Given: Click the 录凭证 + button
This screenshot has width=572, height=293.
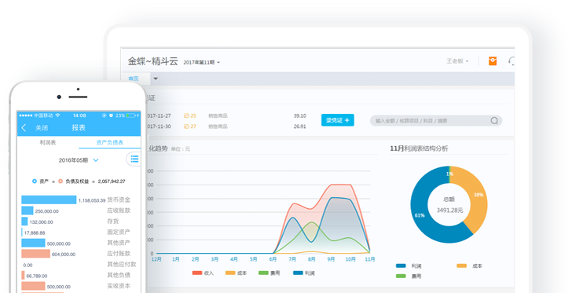Looking at the screenshot, I should (x=337, y=120).
